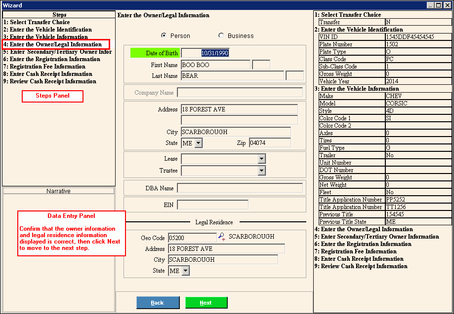Click the DBA Name field

click(240, 188)
